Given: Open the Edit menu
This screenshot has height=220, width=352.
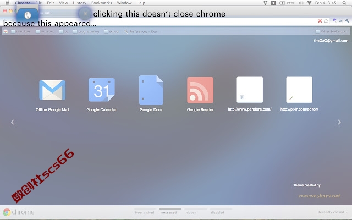Looking at the screenshot, I should click(50, 3).
